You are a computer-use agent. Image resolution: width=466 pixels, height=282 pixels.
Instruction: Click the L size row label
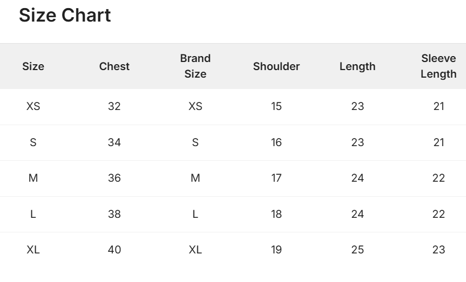tap(33, 214)
